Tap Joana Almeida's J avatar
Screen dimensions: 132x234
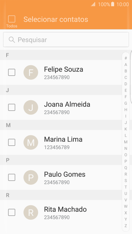[x=31, y=107]
